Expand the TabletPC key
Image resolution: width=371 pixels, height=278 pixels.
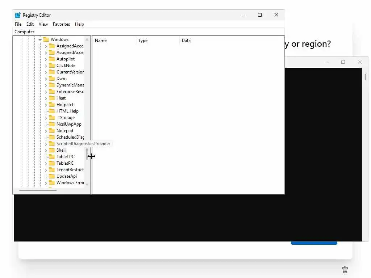click(x=46, y=163)
